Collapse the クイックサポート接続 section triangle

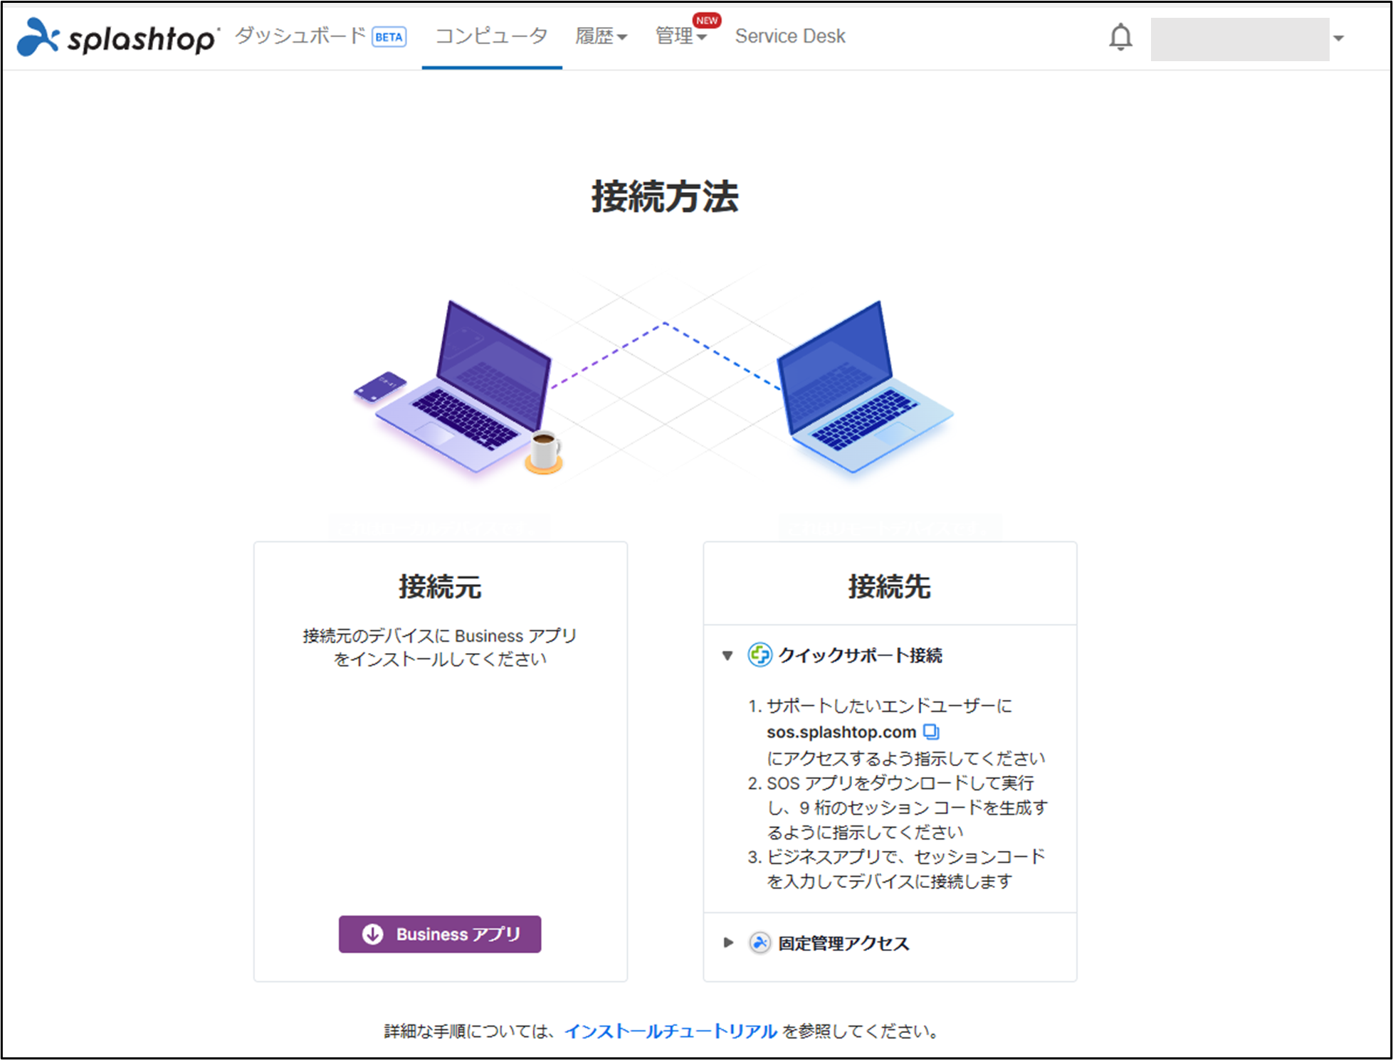(x=727, y=655)
